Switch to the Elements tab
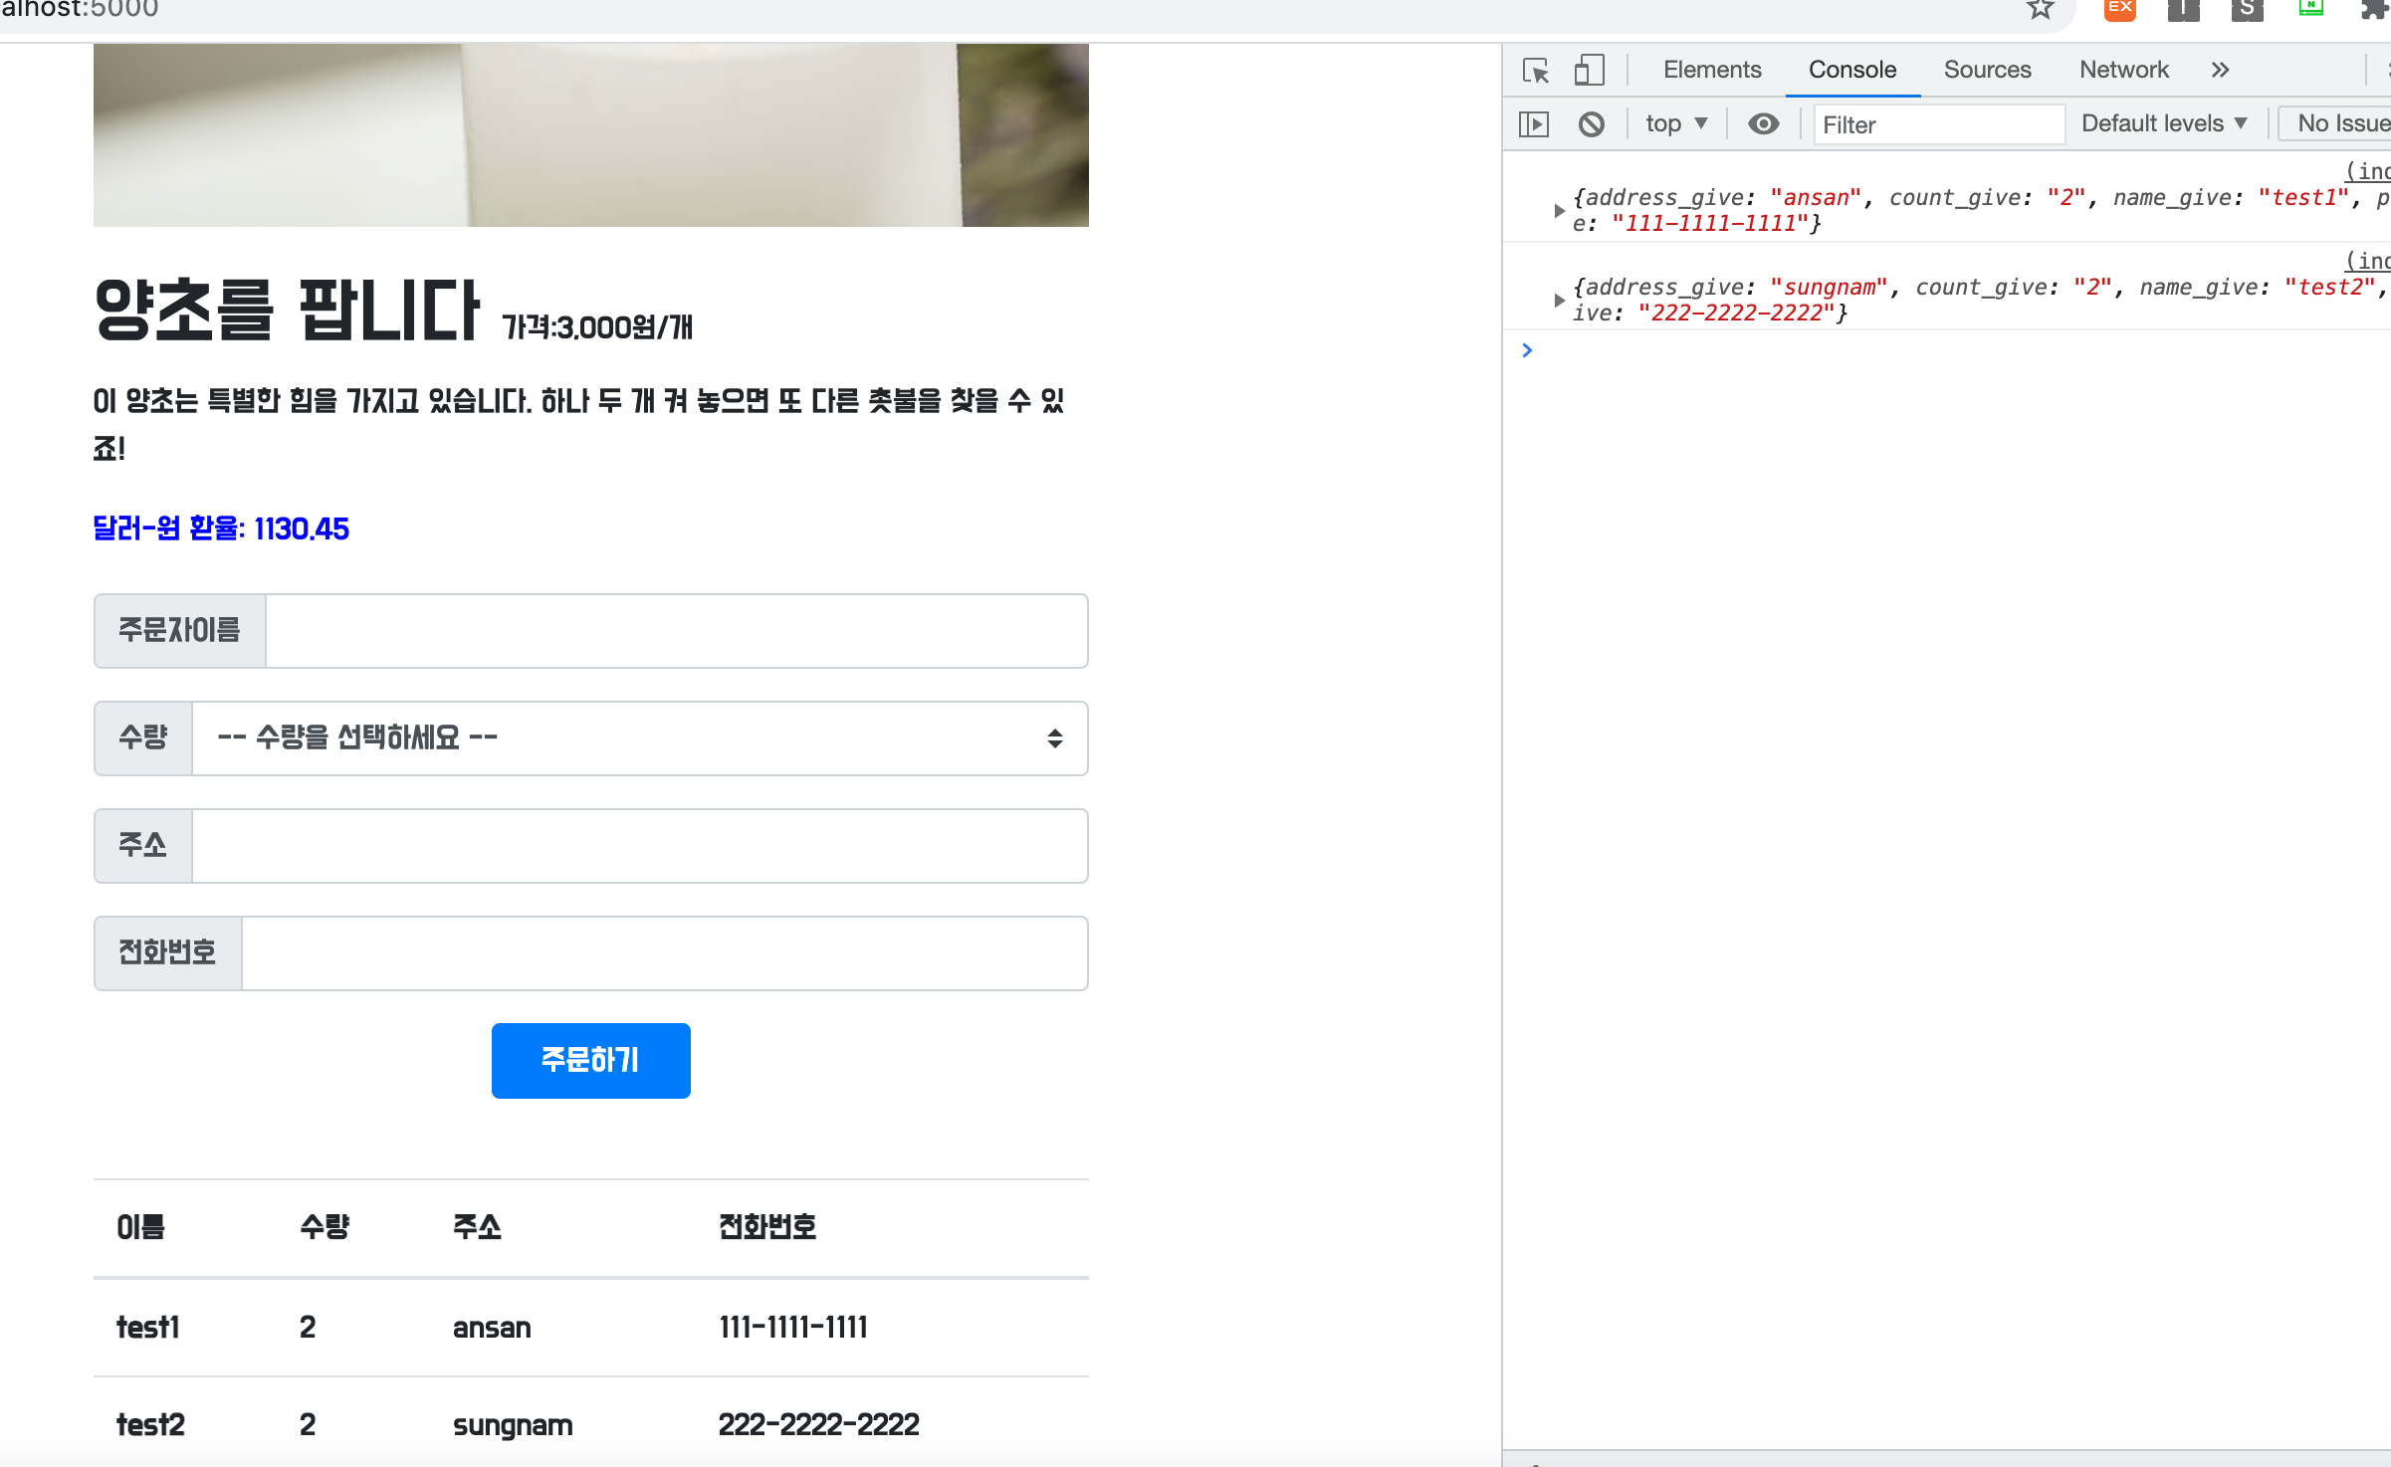 click(1711, 70)
